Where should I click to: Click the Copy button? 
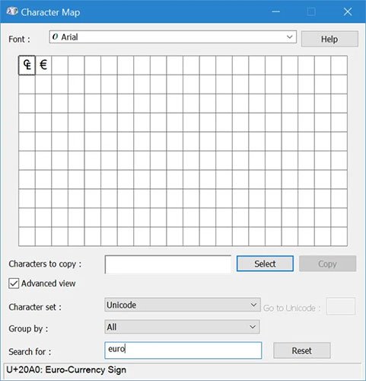(x=327, y=264)
